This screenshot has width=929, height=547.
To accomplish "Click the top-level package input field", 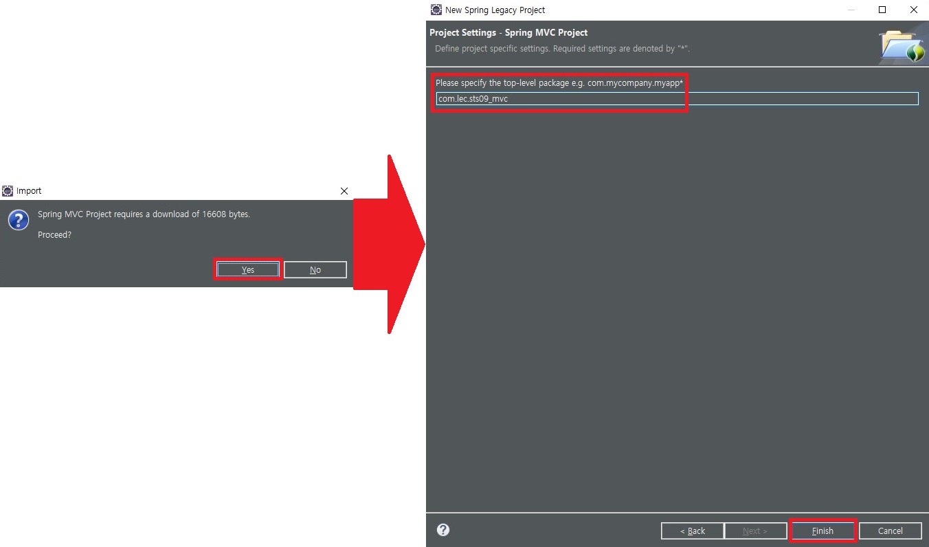I will pos(677,99).
